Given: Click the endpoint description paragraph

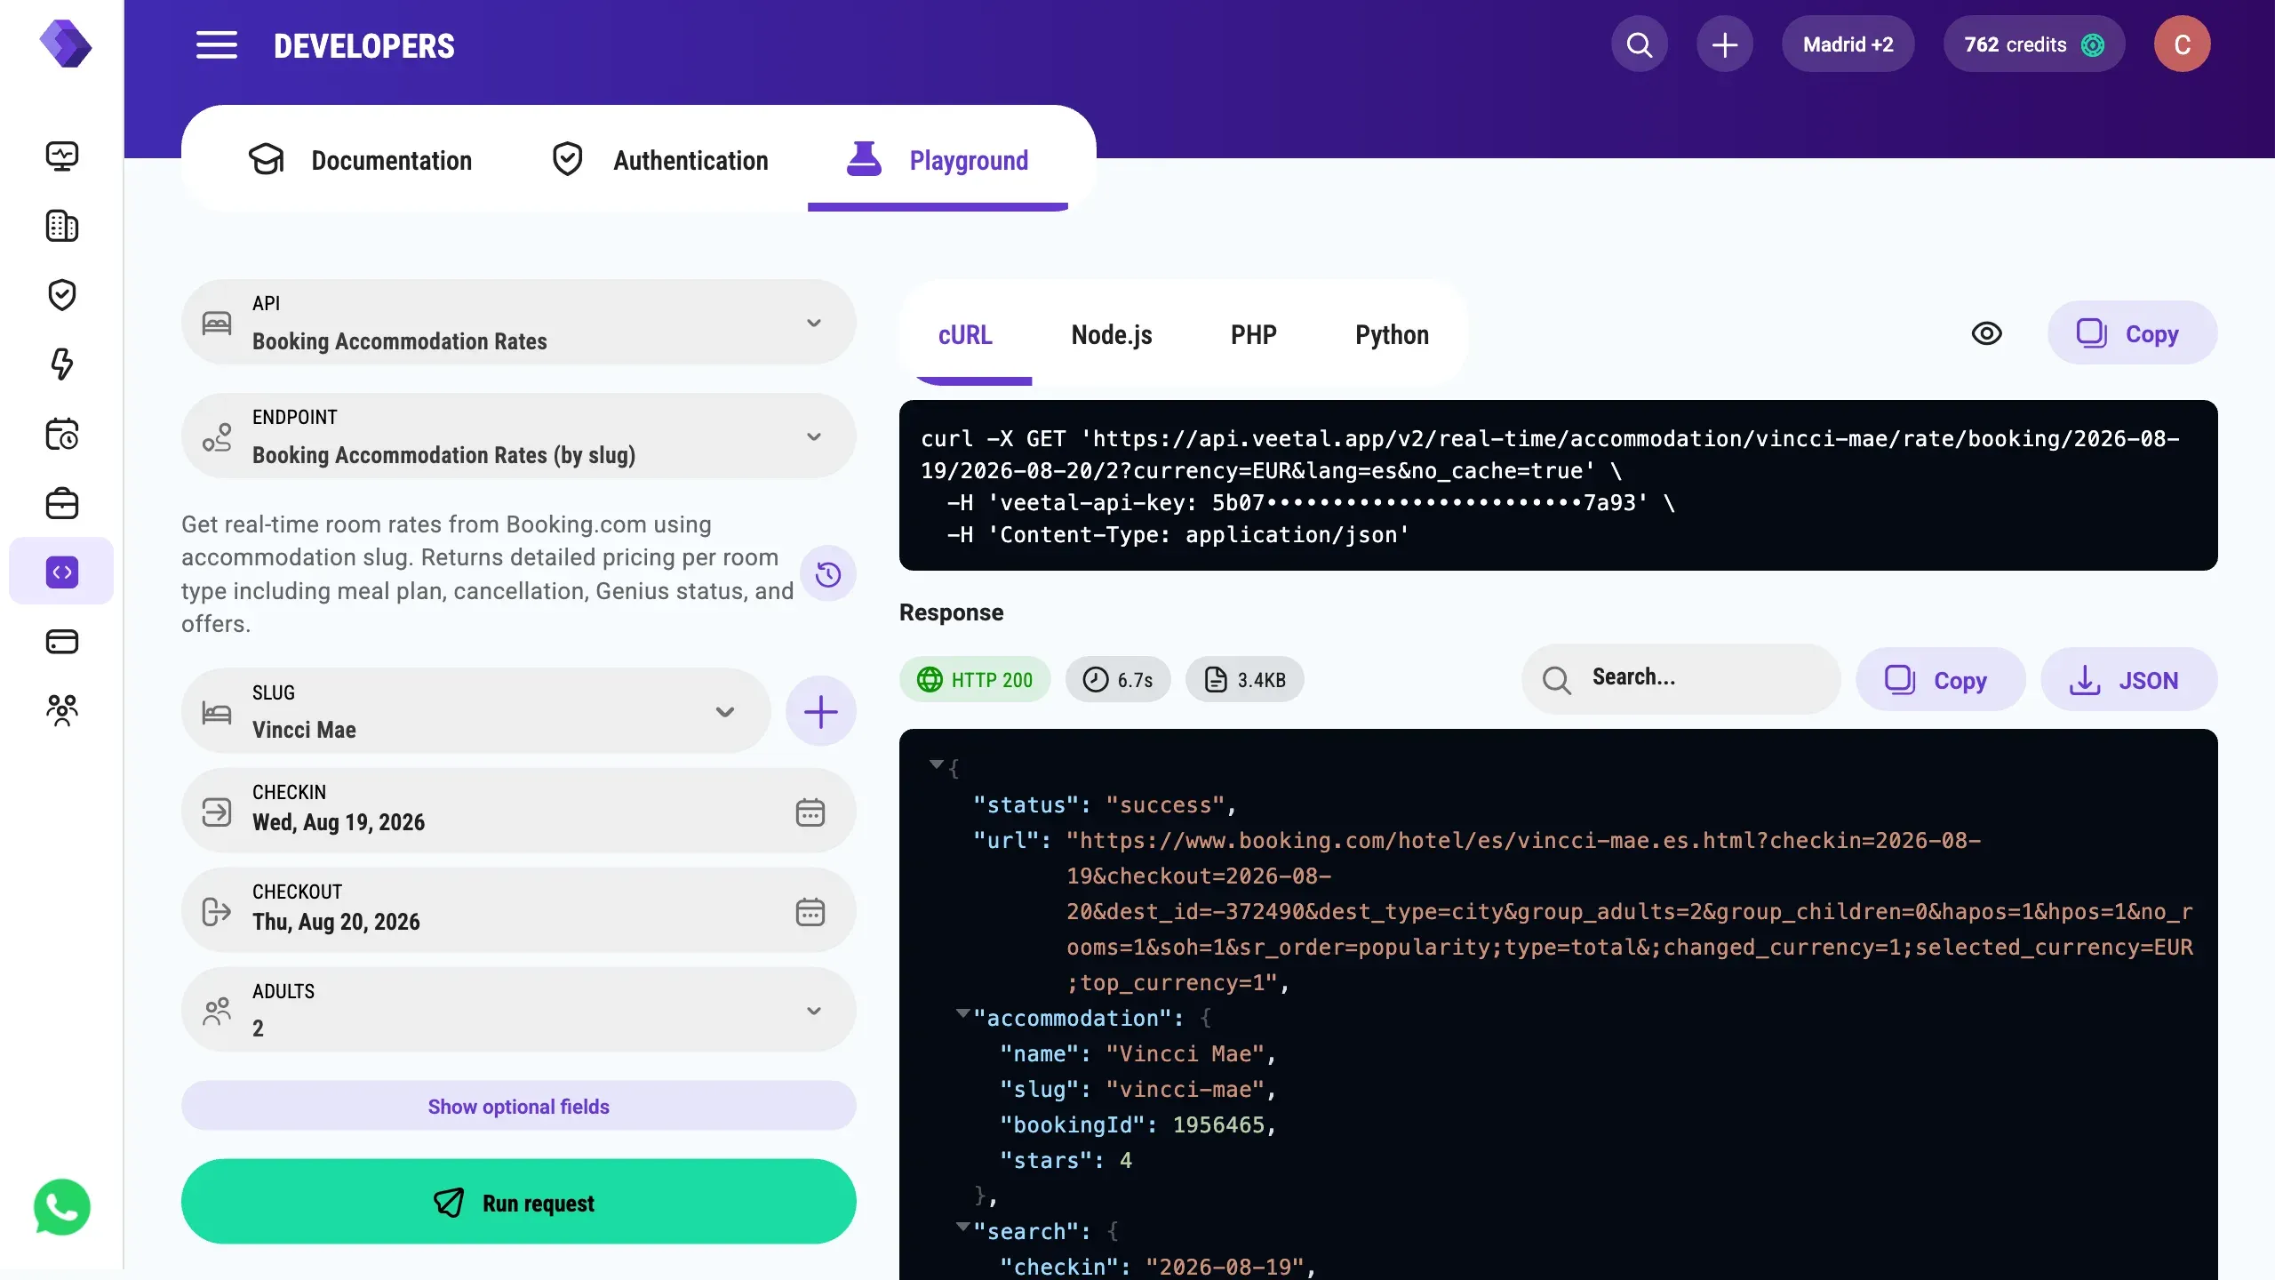Looking at the screenshot, I should (x=487, y=574).
